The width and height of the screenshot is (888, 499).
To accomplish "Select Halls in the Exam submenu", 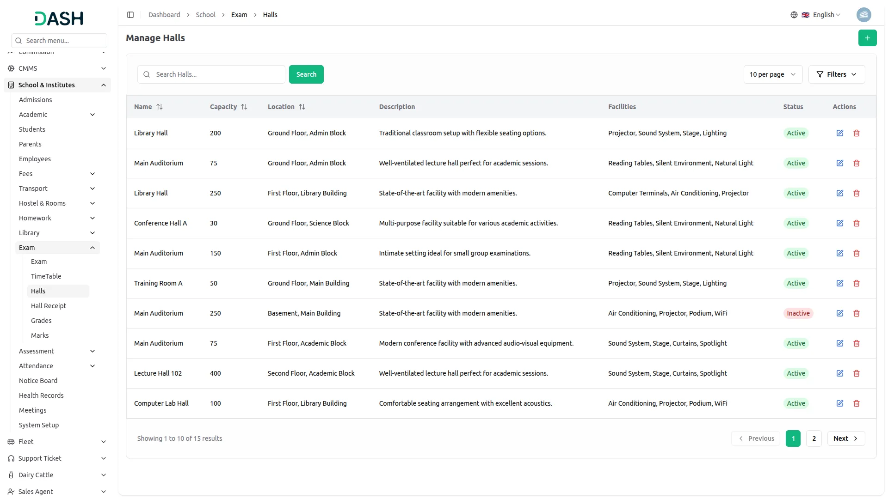I will pyautogui.click(x=38, y=291).
